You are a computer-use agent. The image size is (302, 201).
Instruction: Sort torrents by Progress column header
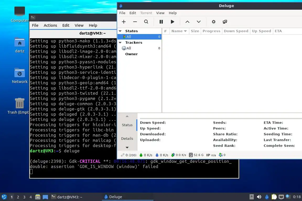click(211, 31)
